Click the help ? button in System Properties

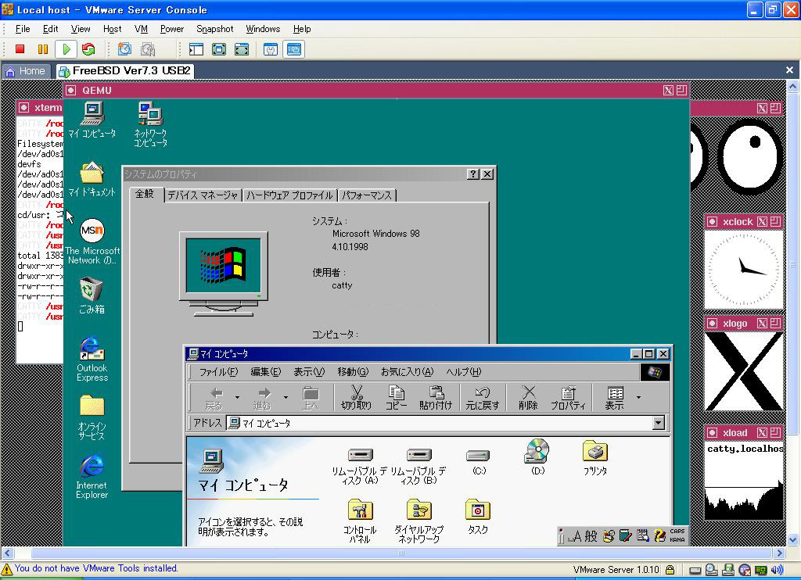(x=473, y=174)
